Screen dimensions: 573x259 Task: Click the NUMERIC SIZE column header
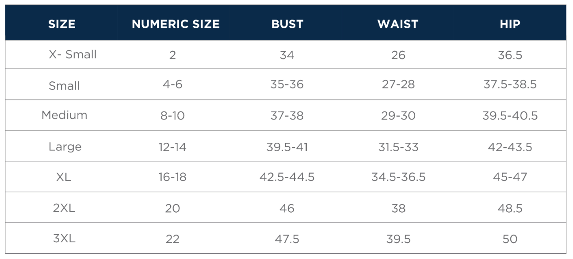(x=176, y=24)
